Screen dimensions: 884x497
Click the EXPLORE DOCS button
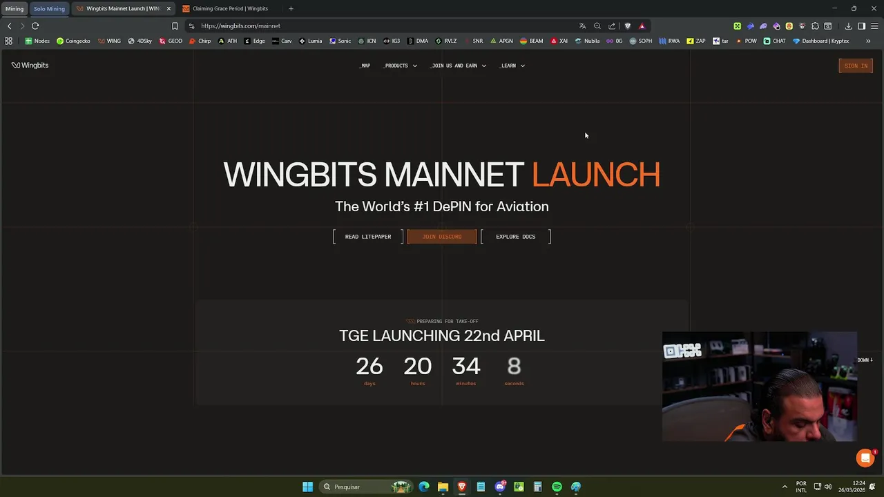[x=516, y=237]
